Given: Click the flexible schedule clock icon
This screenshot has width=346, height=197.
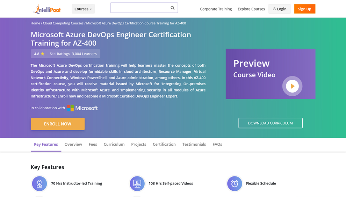Looking at the screenshot, I should [235, 183].
